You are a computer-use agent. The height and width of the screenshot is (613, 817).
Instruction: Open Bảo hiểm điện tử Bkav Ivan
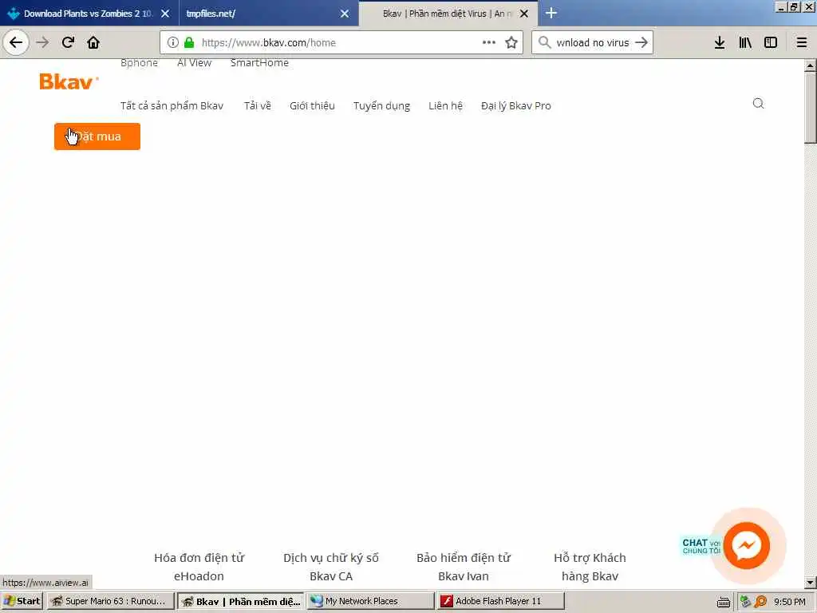[464, 567]
